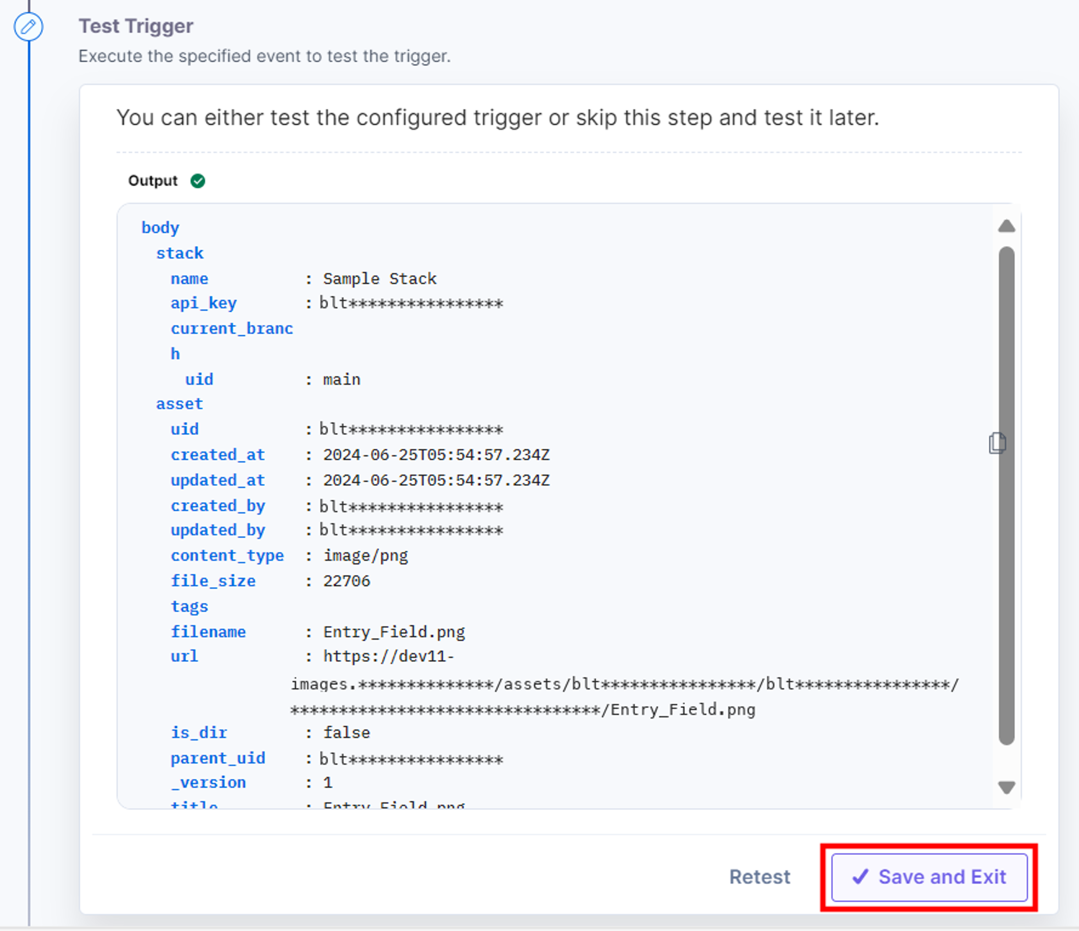Image resolution: width=1079 pixels, height=931 pixels.
Task: Click the tags key in output
Action: [x=190, y=607]
